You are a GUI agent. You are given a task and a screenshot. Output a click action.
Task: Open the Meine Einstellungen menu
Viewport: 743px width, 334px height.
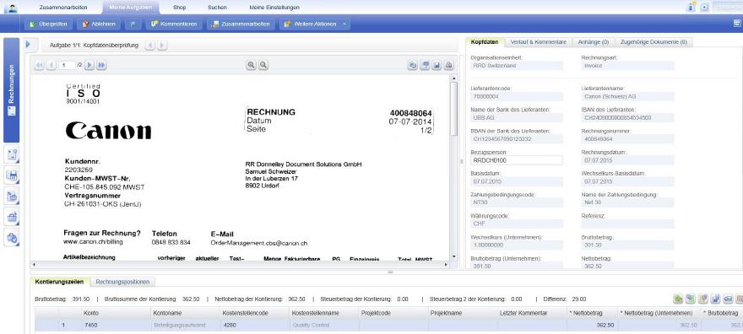click(x=274, y=8)
